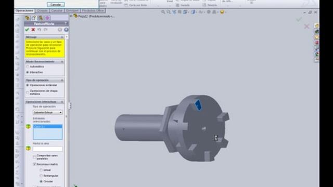
Task: Toggle the Reconocer matriz checkbox
Action: [34, 164]
